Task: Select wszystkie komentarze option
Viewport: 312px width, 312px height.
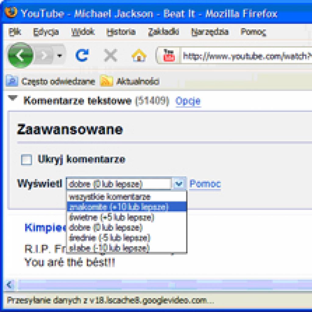Action: click(x=126, y=197)
